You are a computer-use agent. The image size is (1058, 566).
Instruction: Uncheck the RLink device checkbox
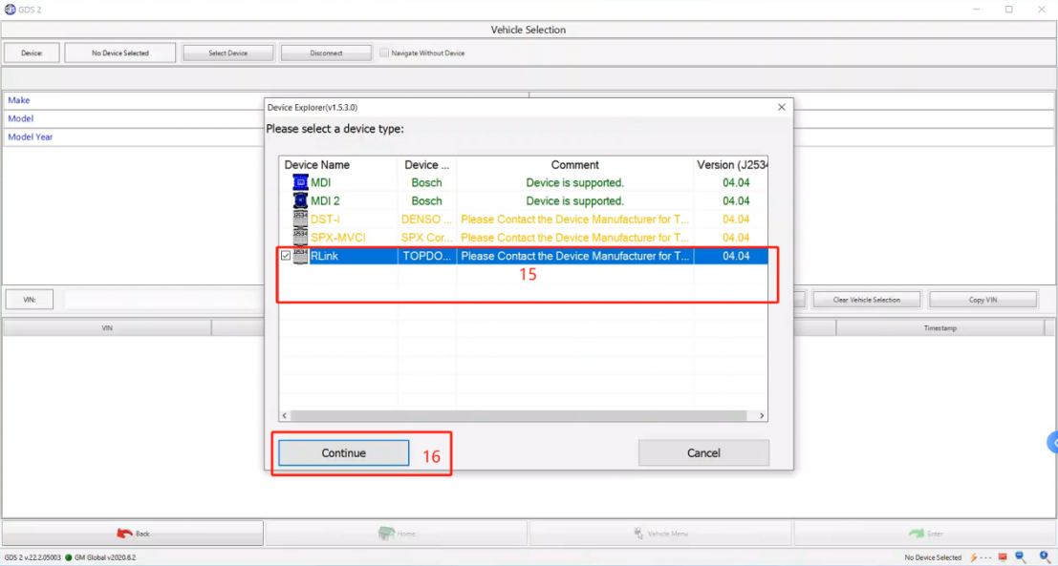286,256
